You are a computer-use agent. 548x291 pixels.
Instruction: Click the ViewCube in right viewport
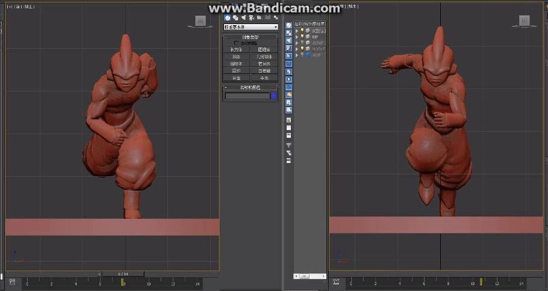pyautogui.click(x=525, y=21)
